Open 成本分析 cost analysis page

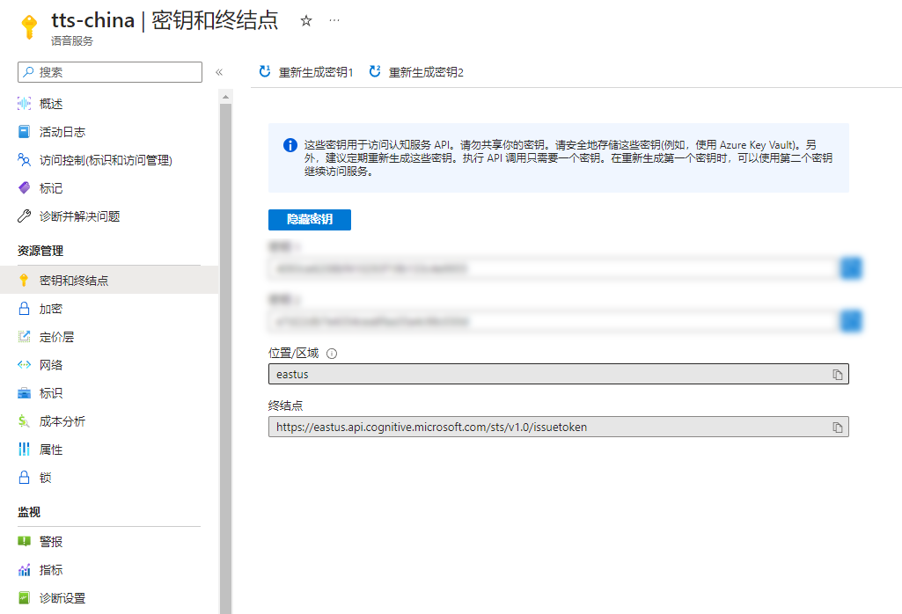click(x=62, y=421)
